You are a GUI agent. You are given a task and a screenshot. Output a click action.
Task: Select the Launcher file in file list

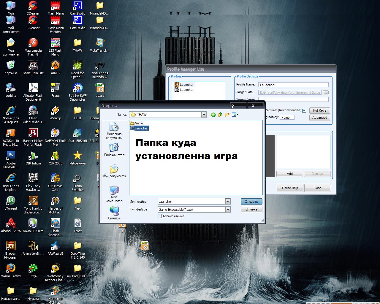(x=139, y=128)
